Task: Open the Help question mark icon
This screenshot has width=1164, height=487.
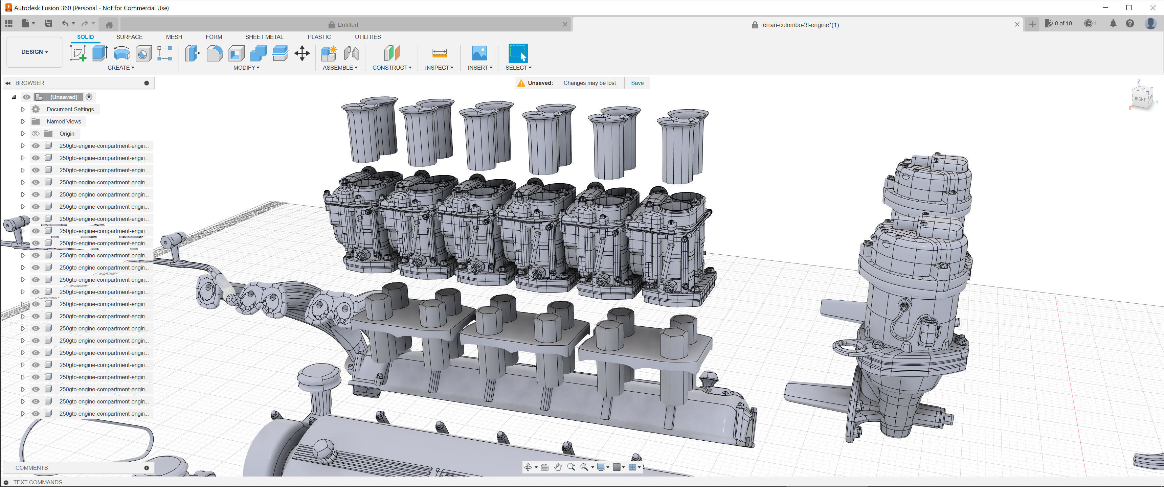Action: pos(1130,23)
